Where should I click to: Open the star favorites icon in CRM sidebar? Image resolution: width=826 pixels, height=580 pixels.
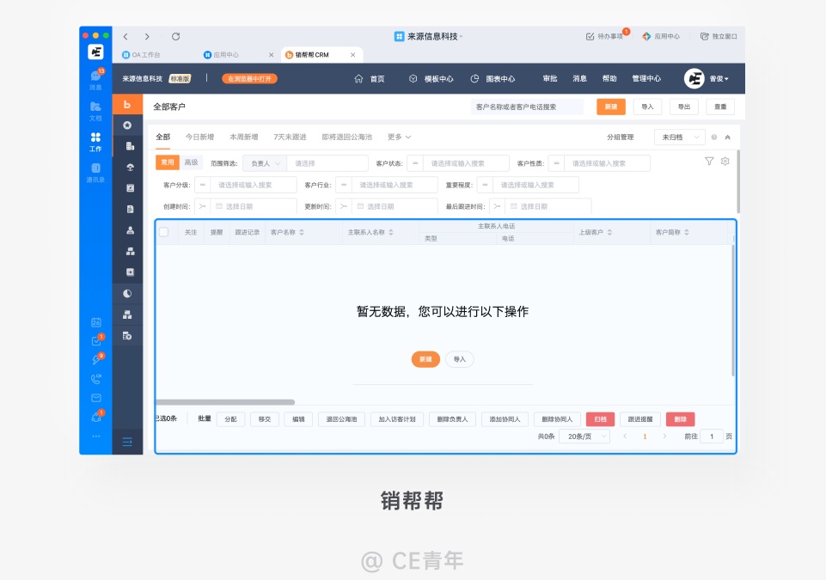(x=127, y=125)
